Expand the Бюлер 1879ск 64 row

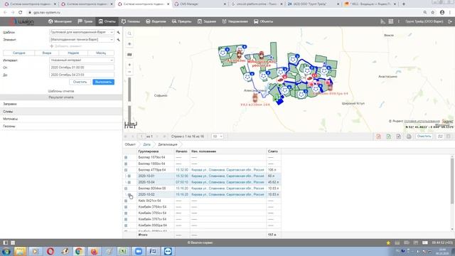[x=126, y=158]
